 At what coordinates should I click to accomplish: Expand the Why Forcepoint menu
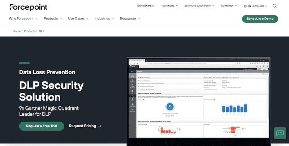(23, 19)
